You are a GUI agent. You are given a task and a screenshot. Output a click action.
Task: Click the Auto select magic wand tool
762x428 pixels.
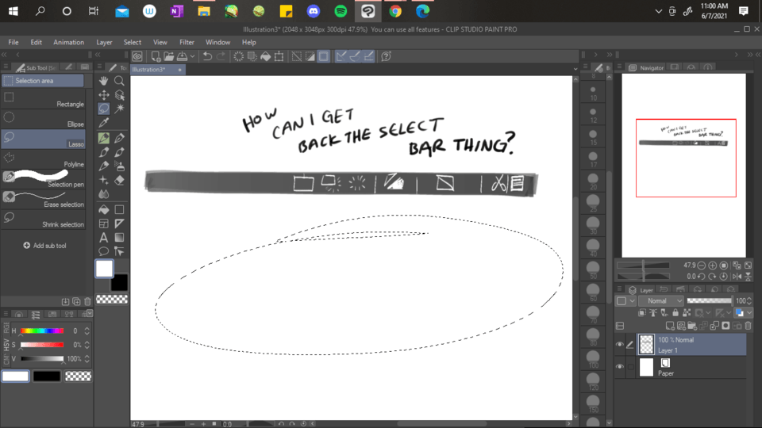point(119,109)
